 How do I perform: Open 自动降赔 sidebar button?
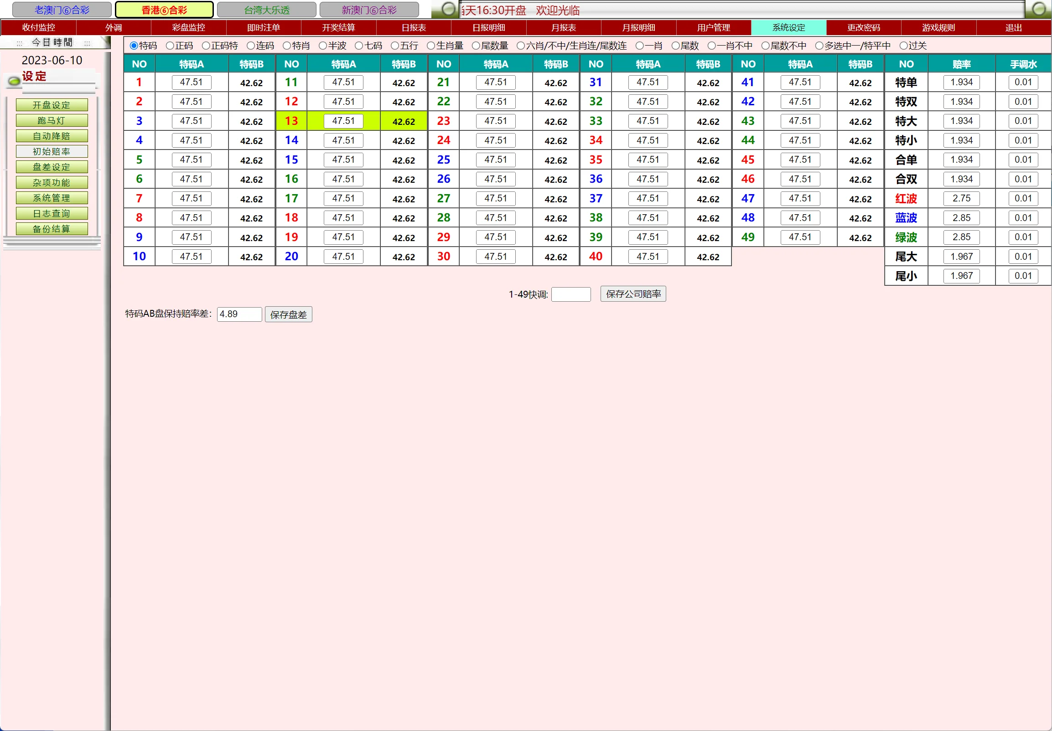tap(52, 136)
